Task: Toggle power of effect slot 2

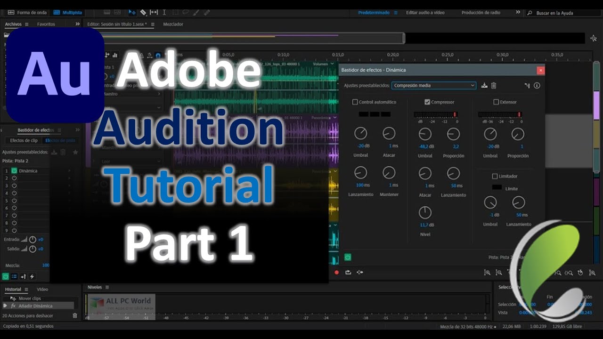Action: pyautogui.click(x=14, y=178)
